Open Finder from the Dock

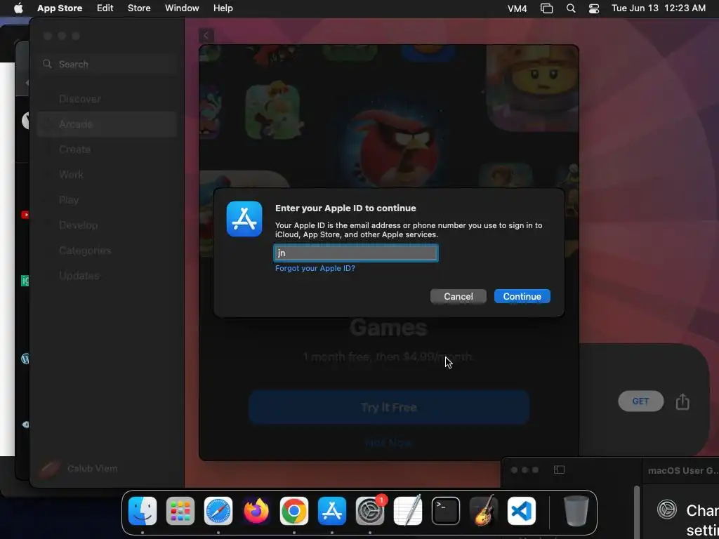[143, 511]
